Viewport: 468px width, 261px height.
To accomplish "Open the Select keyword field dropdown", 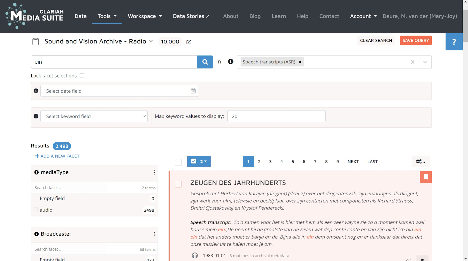I will coord(94,116).
